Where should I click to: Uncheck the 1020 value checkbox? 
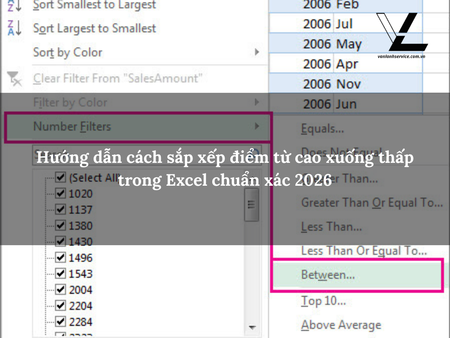coord(61,193)
